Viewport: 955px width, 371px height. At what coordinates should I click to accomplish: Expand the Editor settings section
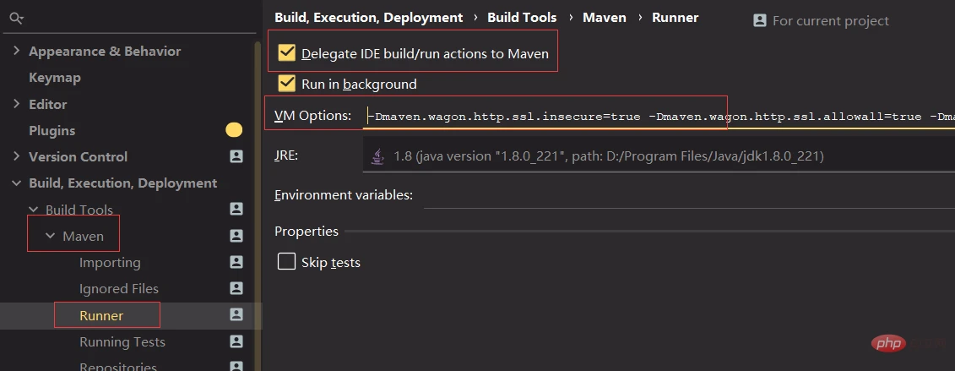pyautogui.click(x=16, y=104)
